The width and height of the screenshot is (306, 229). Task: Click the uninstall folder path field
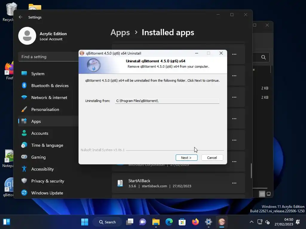click(x=167, y=101)
